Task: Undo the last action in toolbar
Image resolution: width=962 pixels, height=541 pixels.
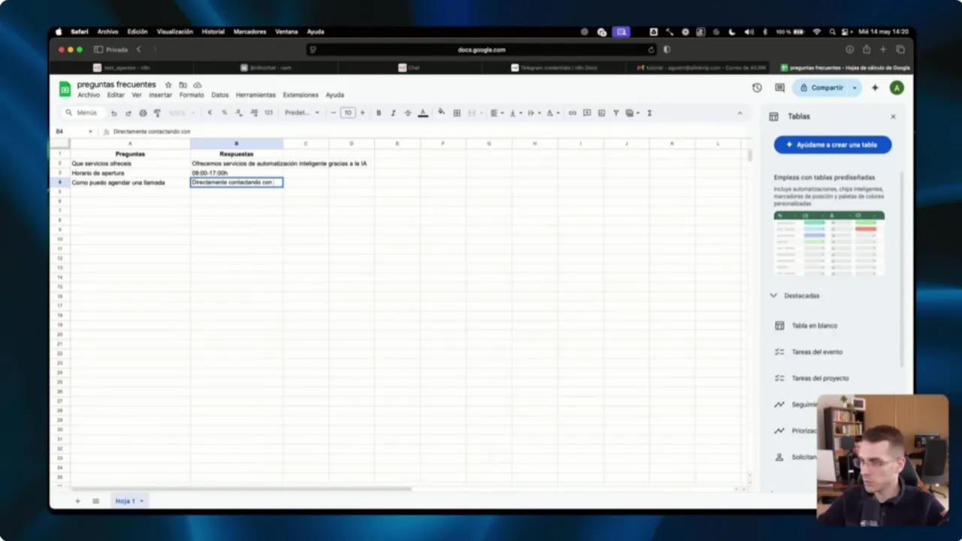Action: point(113,113)
